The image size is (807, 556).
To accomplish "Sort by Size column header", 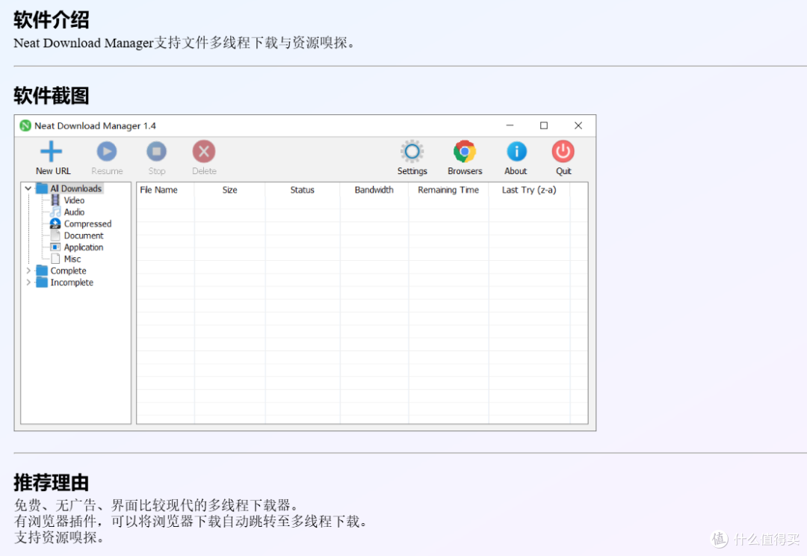I will [229, 190].
